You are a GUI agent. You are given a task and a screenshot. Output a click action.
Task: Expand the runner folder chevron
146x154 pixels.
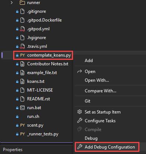12,3
